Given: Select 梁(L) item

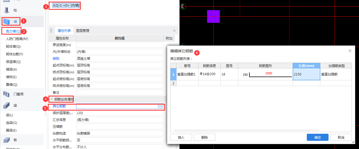Looking at the screenshot, I should [x=10, y=115].
